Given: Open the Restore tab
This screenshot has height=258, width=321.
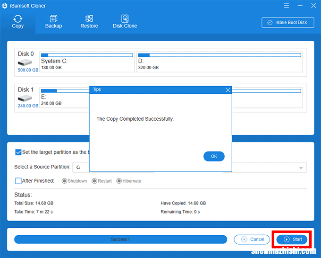Looking at the screenshot, I should point(89,22).
